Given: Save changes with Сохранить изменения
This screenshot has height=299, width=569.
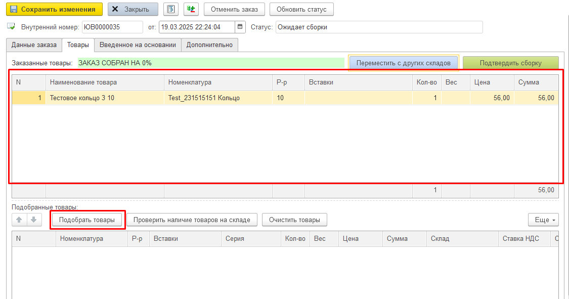Looking at the screenshot, I should pos(55,9).
